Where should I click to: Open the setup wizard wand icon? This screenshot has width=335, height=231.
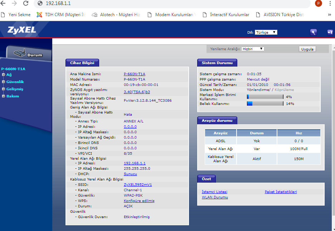pos(314,32)
